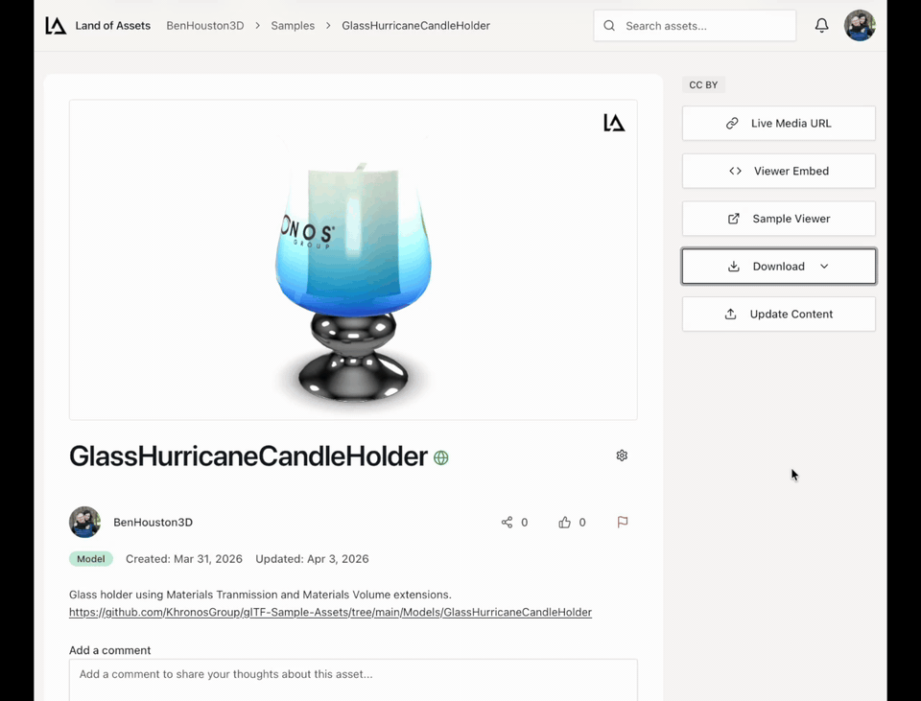Open notifications bell
Image resolution: width=921 pixels, height=701 pixels.
pyautogui.click(x=821, y=25)
